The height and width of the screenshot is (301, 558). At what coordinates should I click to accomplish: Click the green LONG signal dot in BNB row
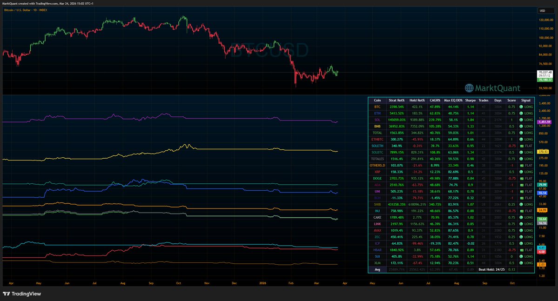click(521, 126)
